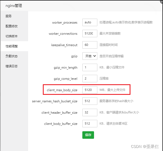Image resolution: width=163 pixels, height=151 pixels.
Task: Open the 配置修改 sidebar tab
Action: [14, 26]
